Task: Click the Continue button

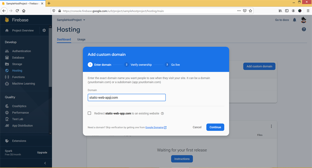Action: [x=215, y=127]
